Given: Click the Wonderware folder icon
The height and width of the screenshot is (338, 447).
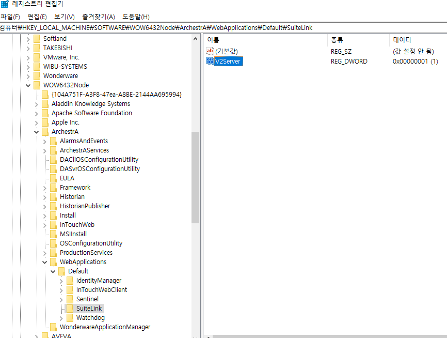Looking at the screenshot, I should point(37,75).
